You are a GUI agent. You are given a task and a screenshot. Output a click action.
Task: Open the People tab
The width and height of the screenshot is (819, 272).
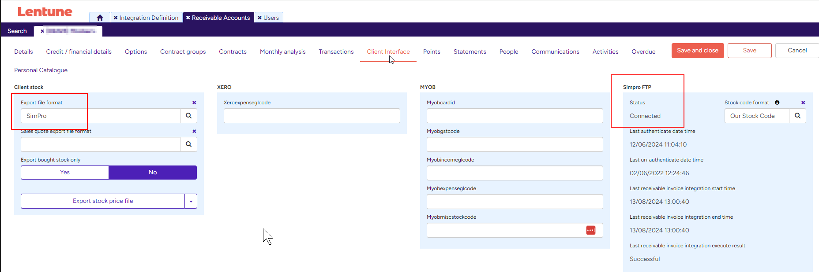tap(509, 51)
